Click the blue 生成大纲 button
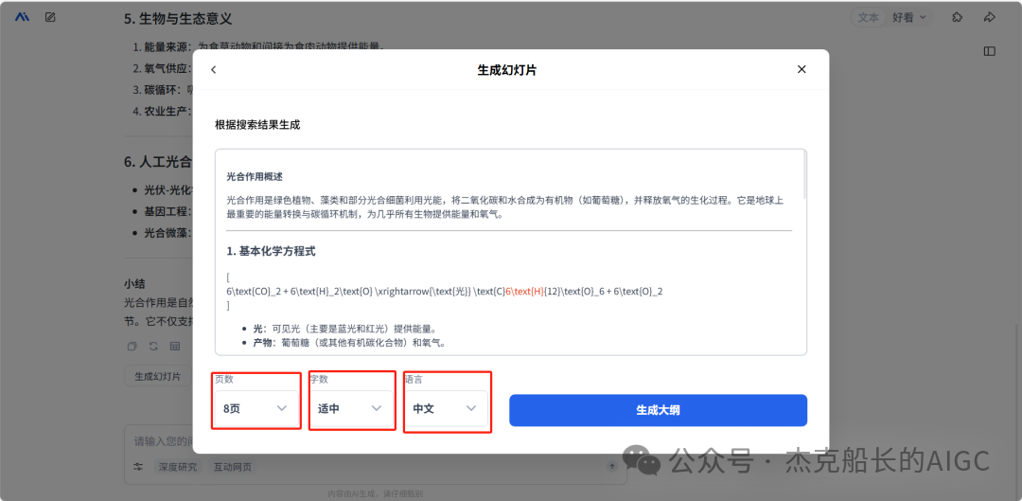Image resolution: width=1022 pixels, height=501 pixels. pyautogui.click(x=659, y=410)
